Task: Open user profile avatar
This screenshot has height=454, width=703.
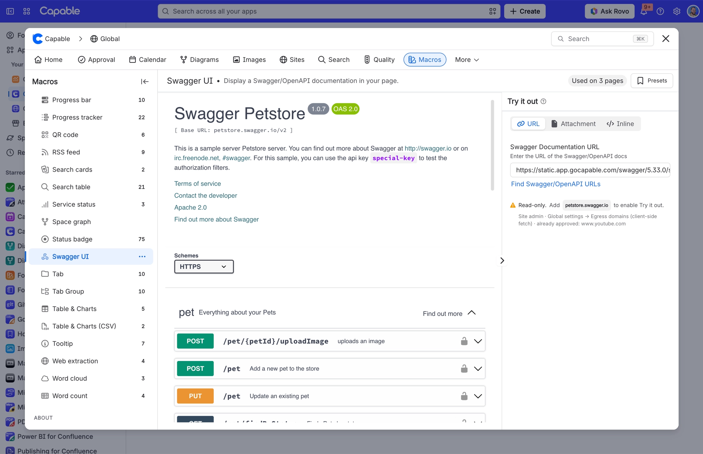Action: click(693, 11)
